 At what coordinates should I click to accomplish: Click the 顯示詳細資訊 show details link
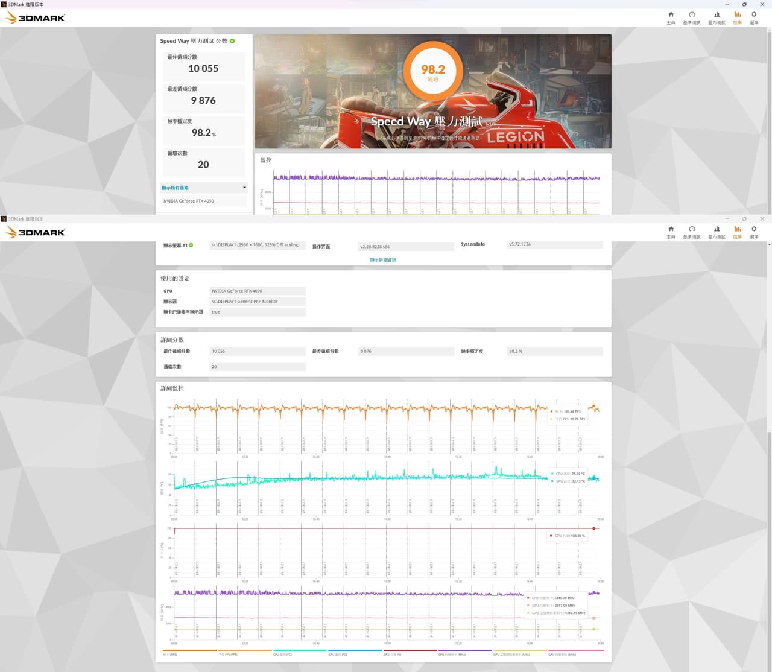(383, 260)
